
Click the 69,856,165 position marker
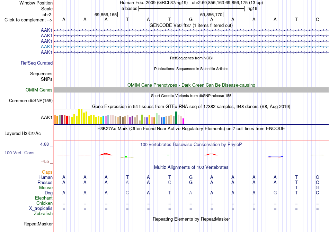[106, 14]
